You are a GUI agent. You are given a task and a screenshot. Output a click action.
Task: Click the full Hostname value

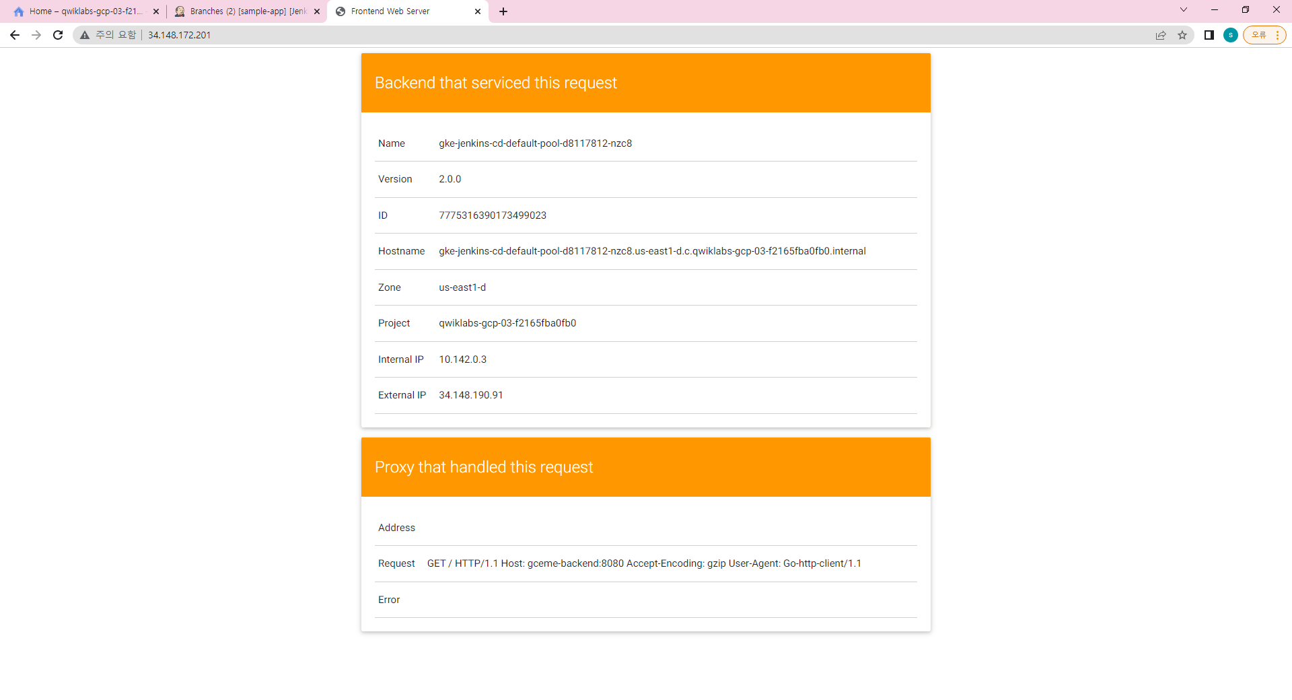[x=652, y=251]
